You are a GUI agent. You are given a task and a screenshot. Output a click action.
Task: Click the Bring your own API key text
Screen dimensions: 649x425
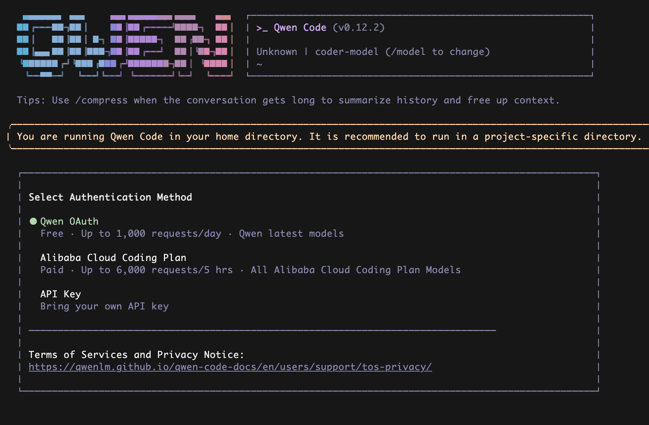click(x=104, y=306)
